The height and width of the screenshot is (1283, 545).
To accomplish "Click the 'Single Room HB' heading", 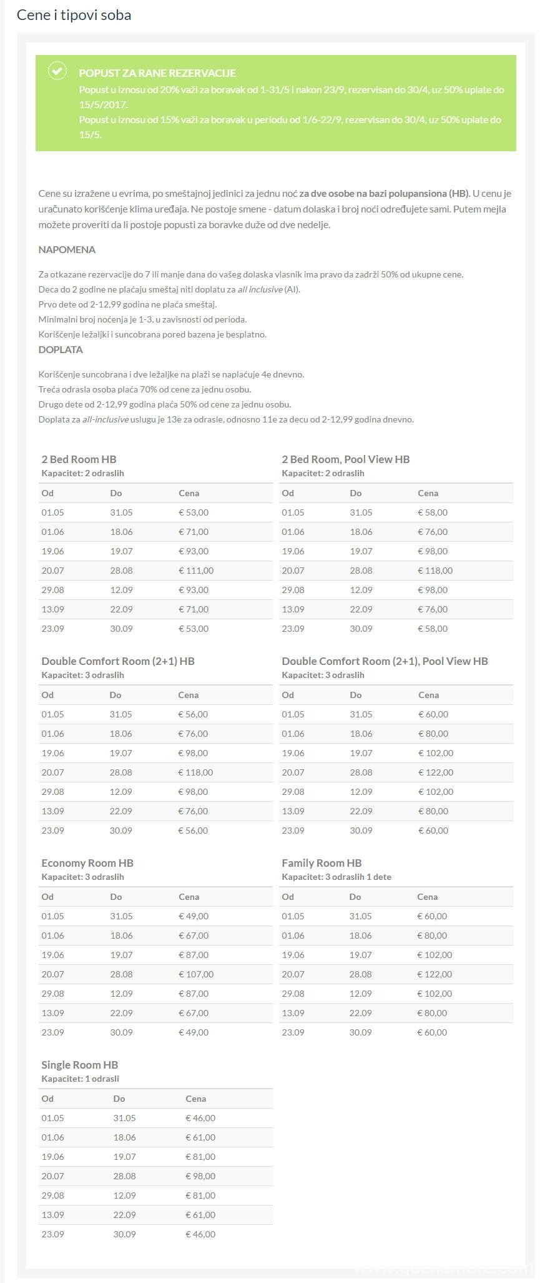I will (79, 1065).
